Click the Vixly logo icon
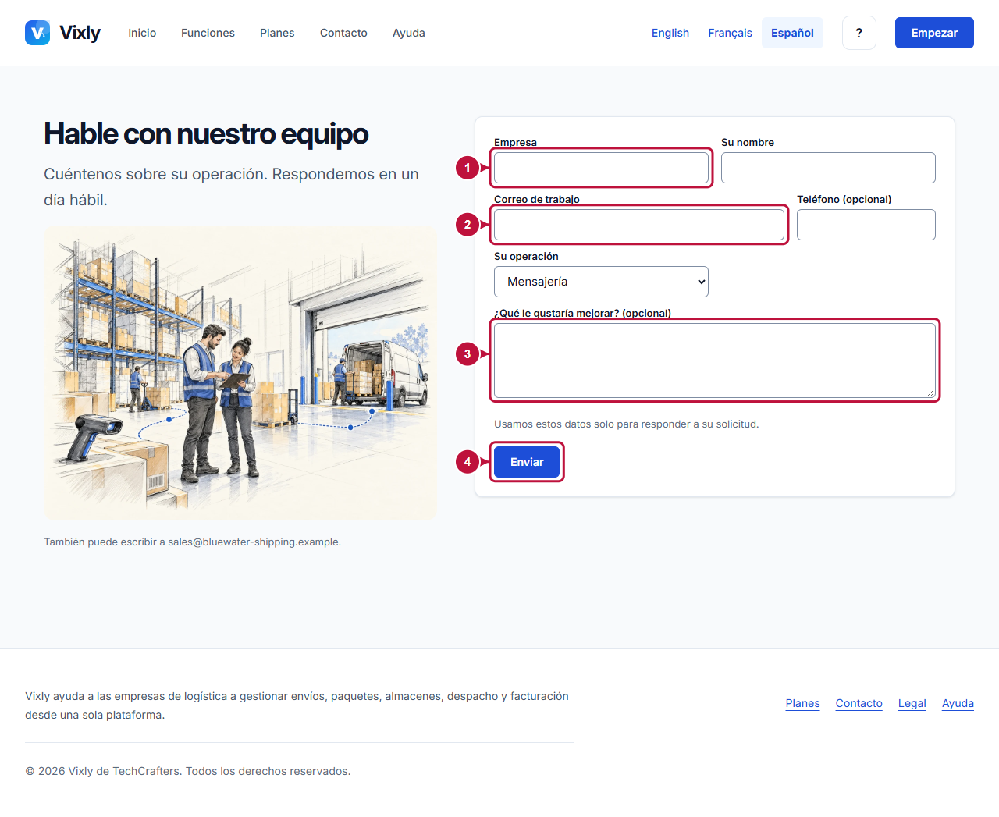The width and height of the screenshot is (999, 817). point(37,33)
